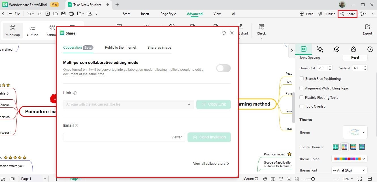Open the emoji sticker panel tab
Viewport: 377px width, 182px height.
coord(337,49)
